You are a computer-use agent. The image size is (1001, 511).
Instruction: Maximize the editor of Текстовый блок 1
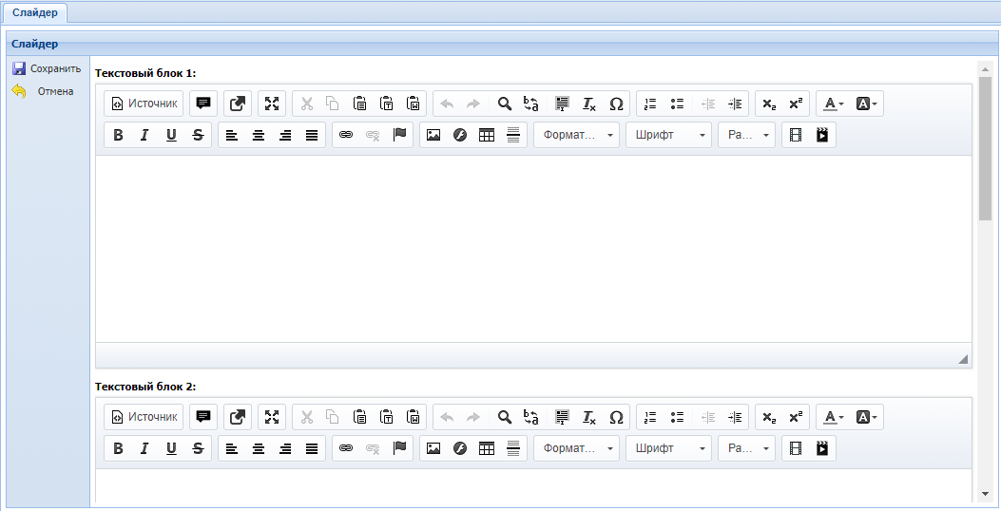[x=272, y=104]
